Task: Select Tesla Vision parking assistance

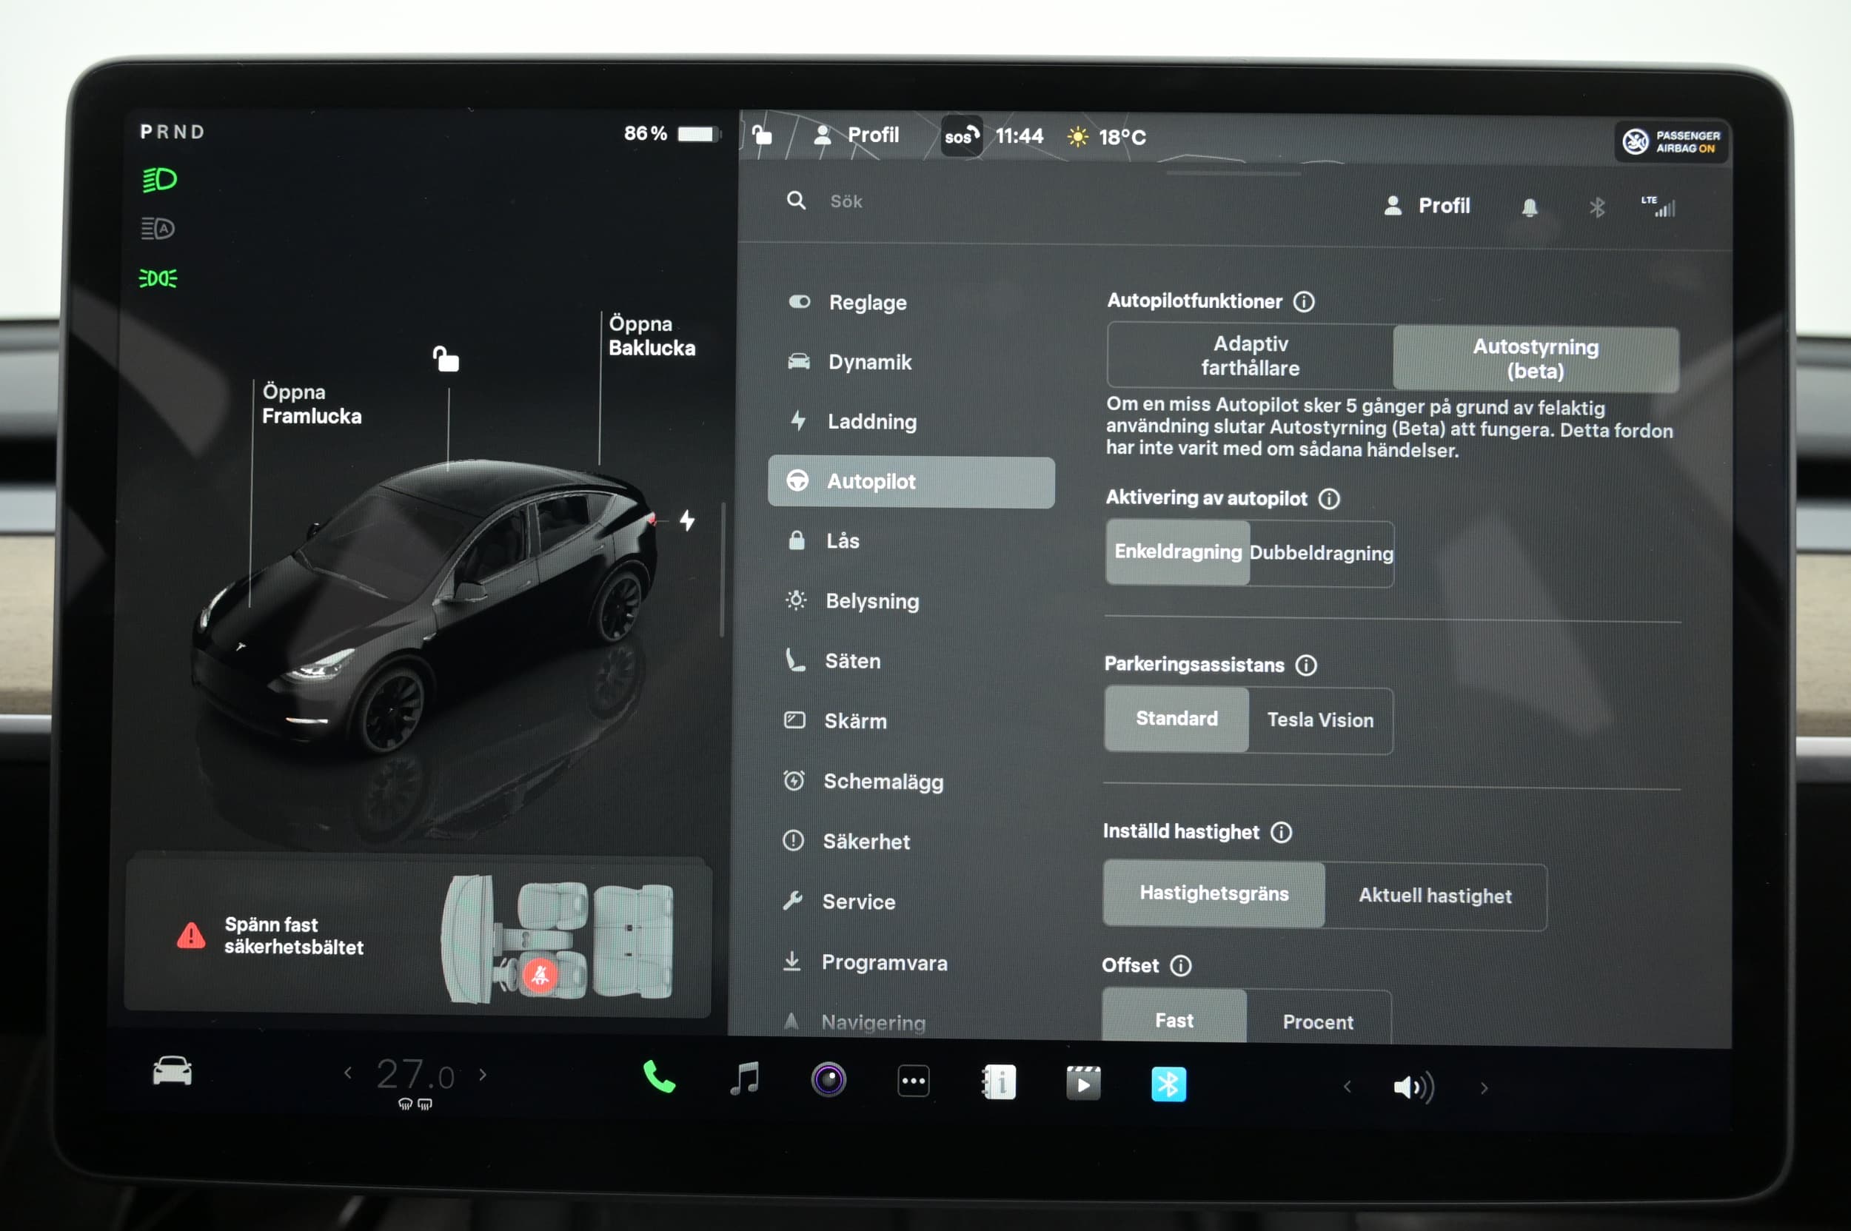Action: [x=1321, y=721]
